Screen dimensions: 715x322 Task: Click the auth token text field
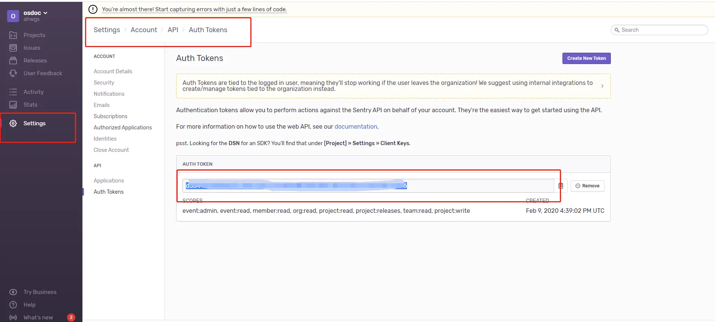pyautogui.click(x=368, y=186)
